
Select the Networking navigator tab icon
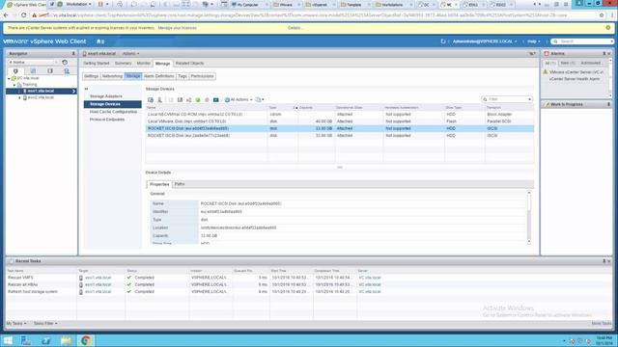(x=67, y=70)
